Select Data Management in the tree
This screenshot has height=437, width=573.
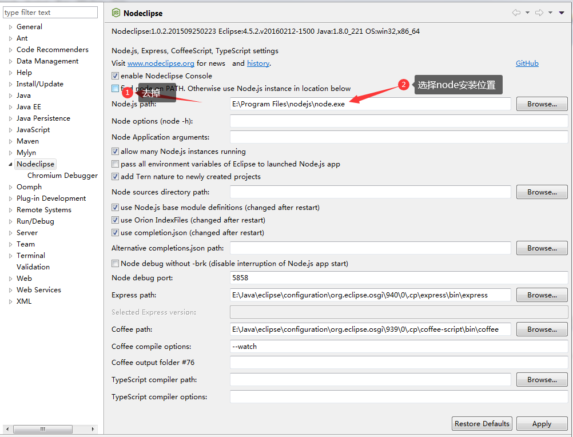[47, 61]
